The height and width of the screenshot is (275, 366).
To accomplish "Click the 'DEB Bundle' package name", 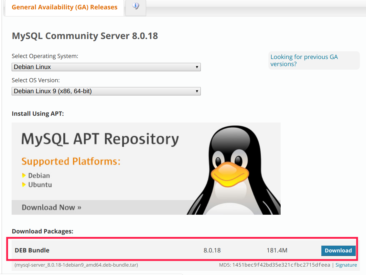I will coord(32,250).
